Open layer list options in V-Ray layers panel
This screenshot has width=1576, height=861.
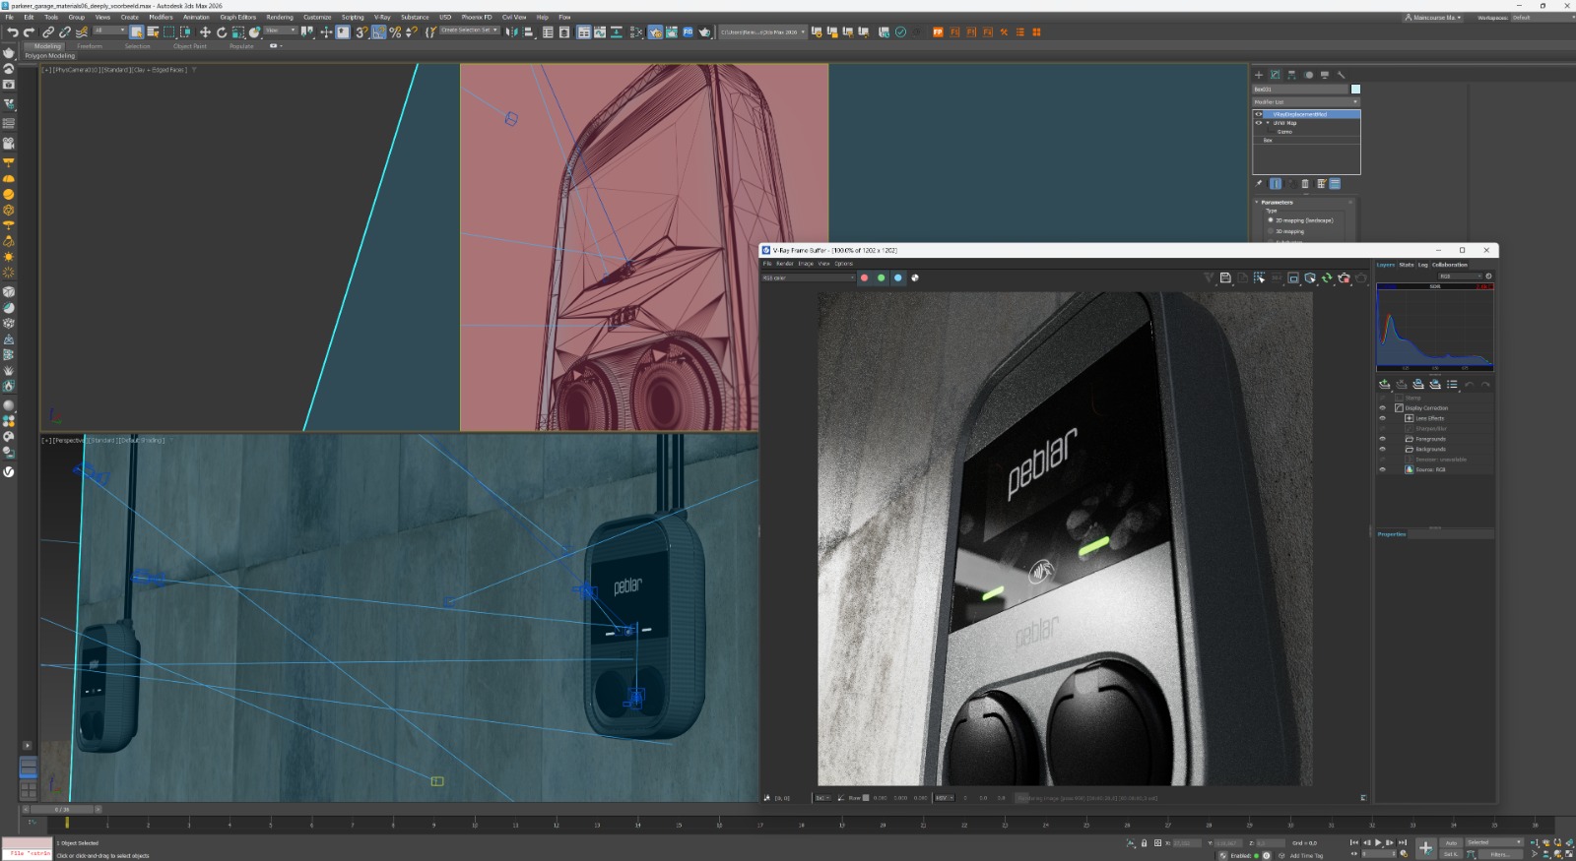tap(1452, 385)
